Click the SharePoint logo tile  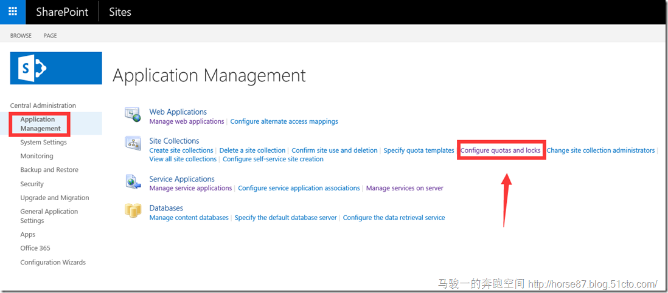56,68
